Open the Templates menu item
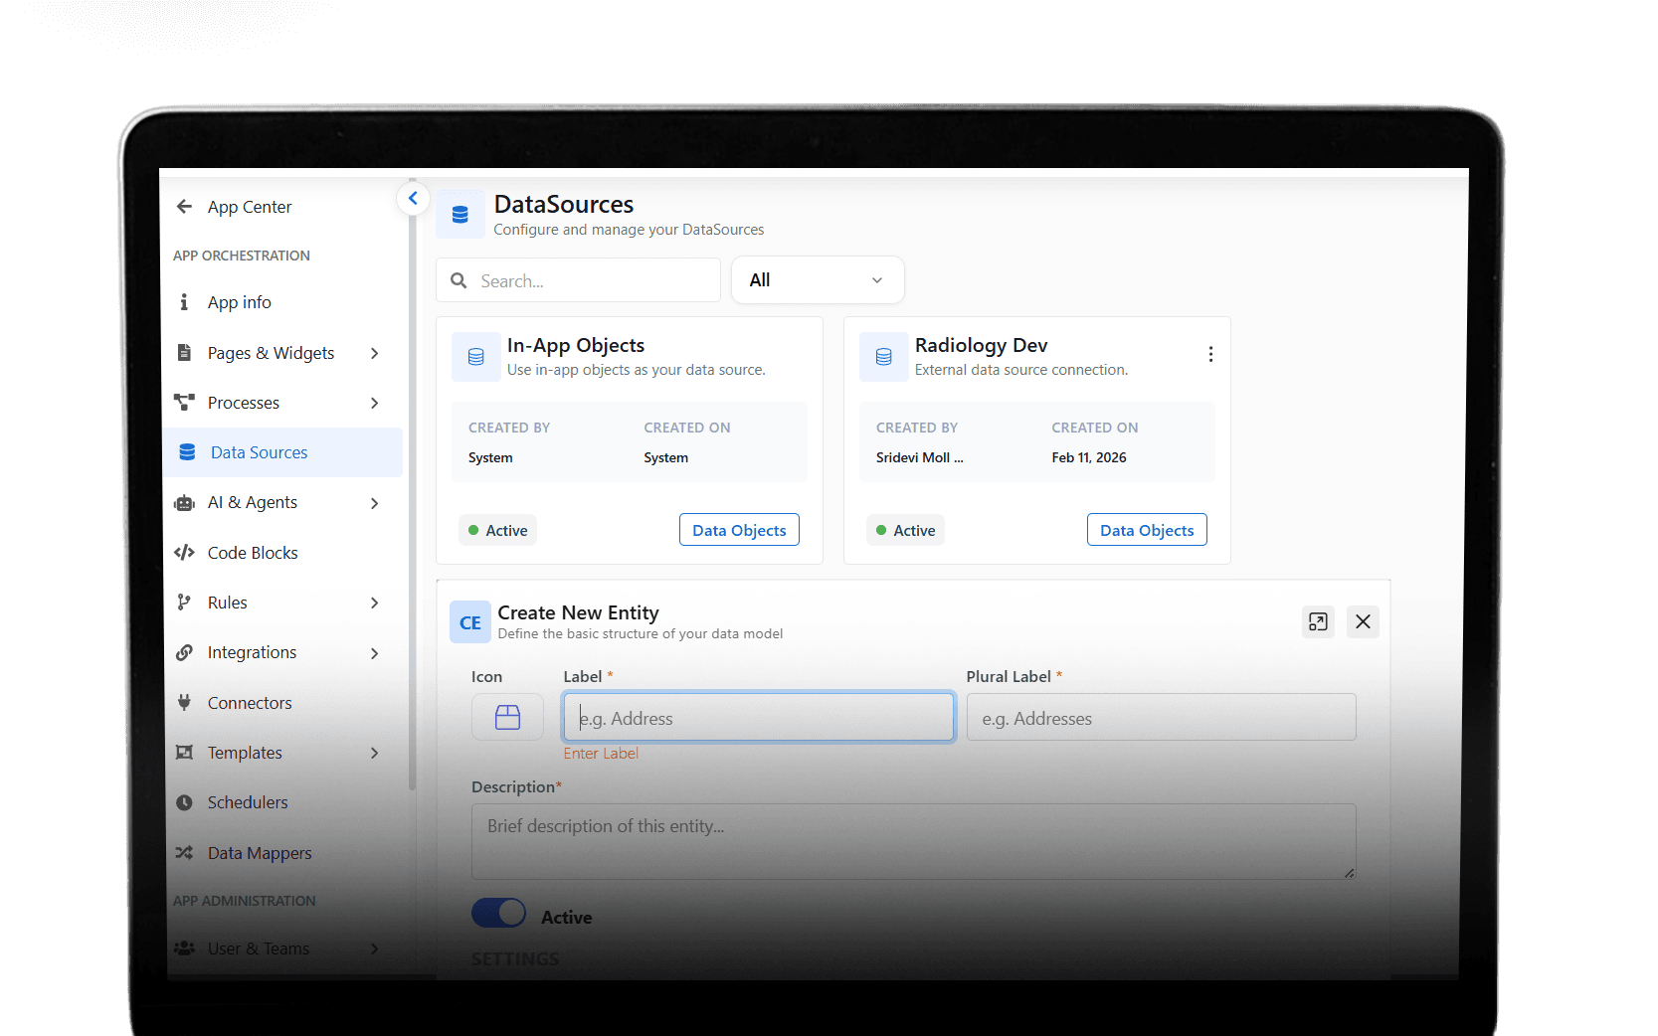The image size is (1658, 1036). pyautogui.click(x=243, y=753)
